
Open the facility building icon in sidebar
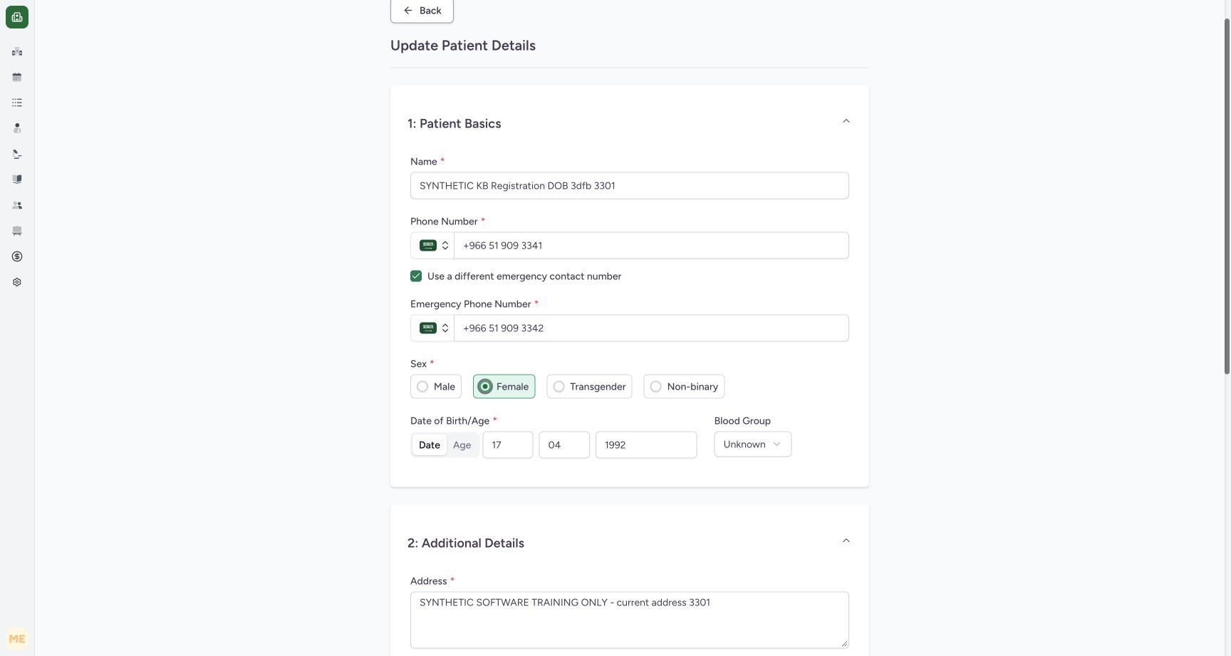coord(17,51)
